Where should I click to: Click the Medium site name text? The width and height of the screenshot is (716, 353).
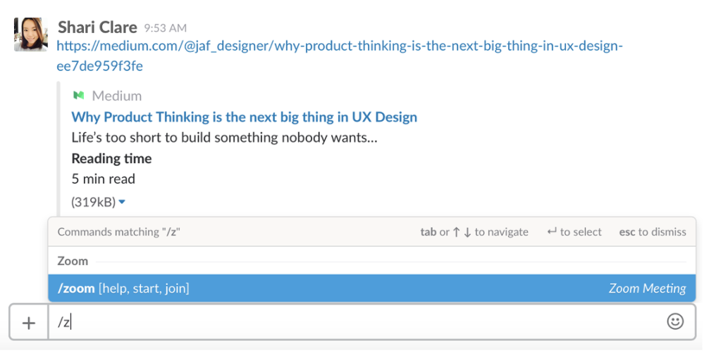[x=117, y=96]
